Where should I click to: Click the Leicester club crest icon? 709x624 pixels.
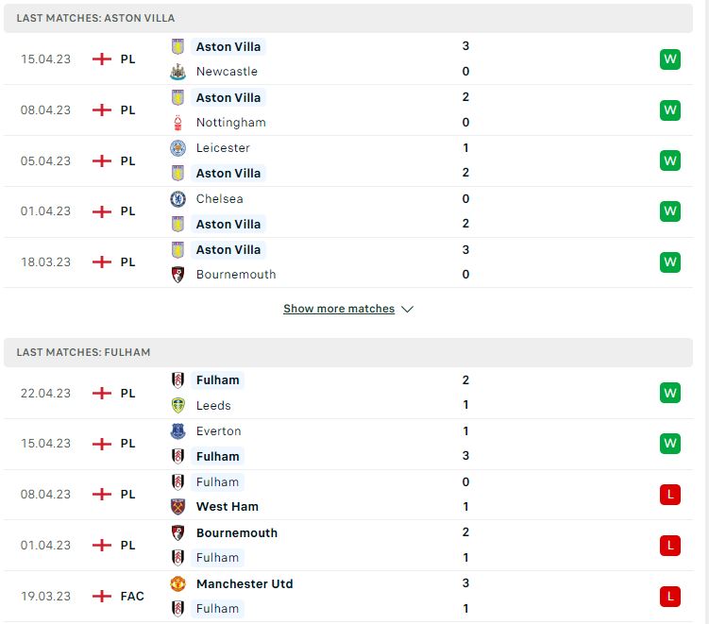(177, 148)
